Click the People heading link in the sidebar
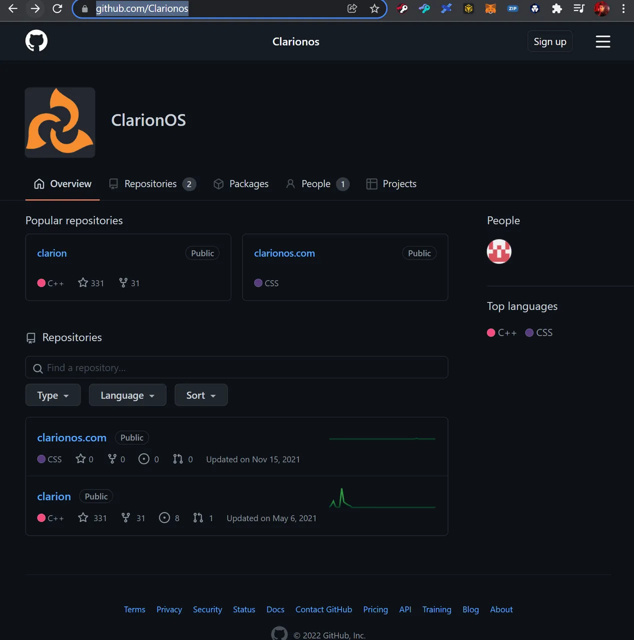634x640 pixels. tap(503, 220)
